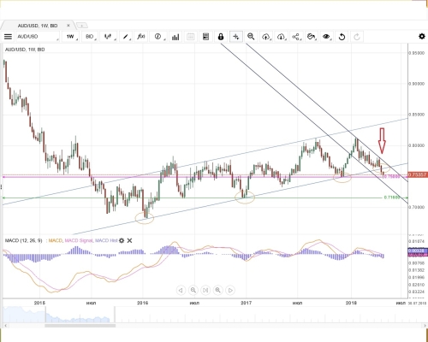Zoom out using left magnifier button
The height and width of the screenshot is (342, 428).
(193, 290)
